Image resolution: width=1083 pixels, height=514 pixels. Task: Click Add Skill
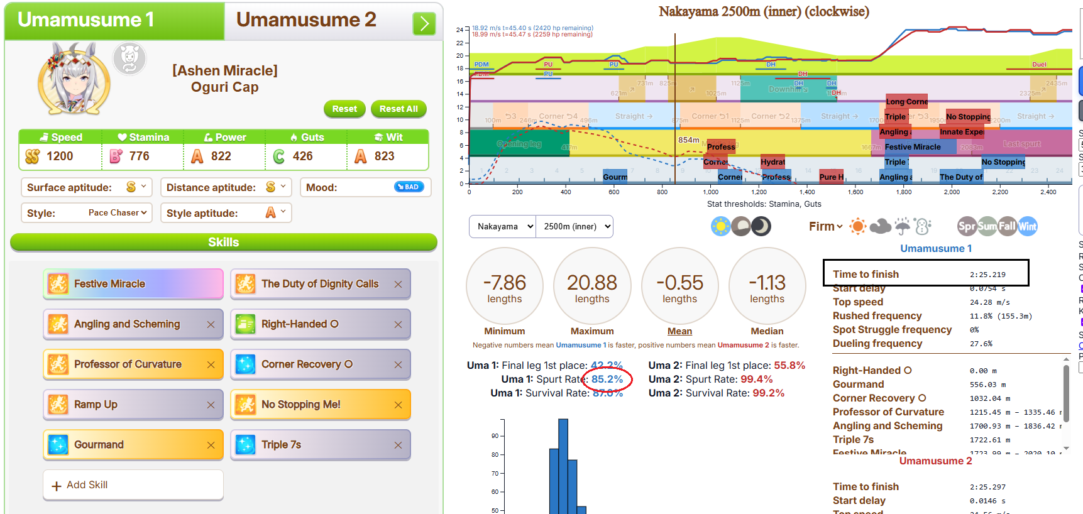click(x=133, y=485)
